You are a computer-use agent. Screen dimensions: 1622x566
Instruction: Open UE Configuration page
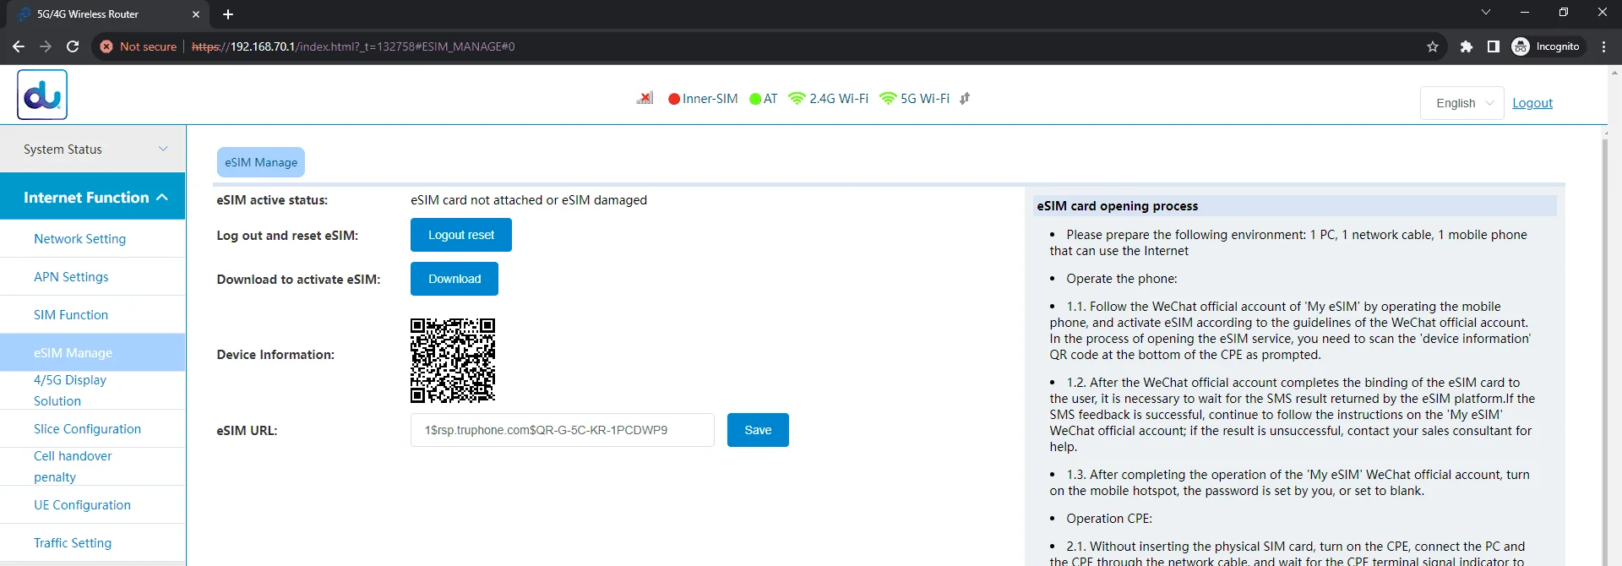click(x=82, y=505)
